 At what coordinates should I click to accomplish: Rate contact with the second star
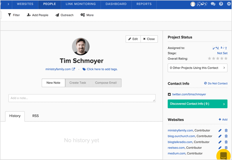tap(213, 58)
